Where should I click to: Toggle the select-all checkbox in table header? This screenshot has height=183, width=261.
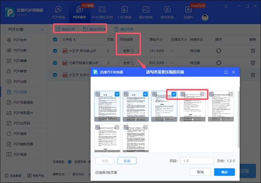[55, 39]
